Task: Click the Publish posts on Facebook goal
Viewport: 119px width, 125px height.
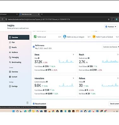Action: [105, 37]
